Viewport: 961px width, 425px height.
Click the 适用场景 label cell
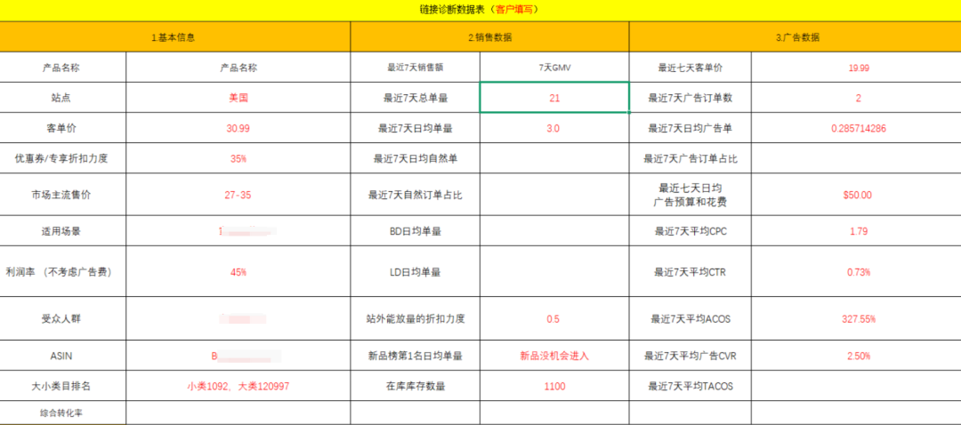pyautogui.click(x=63, y=231)
